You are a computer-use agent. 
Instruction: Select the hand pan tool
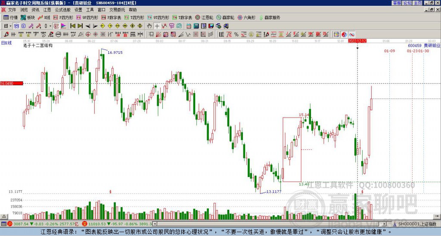[x=149, y=26]
